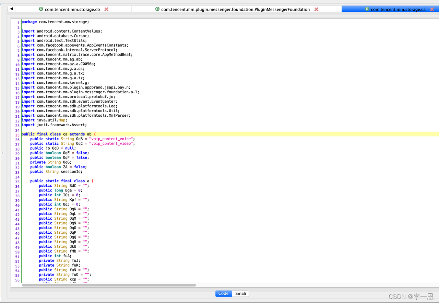Viewport: 439px width, 303px height.
Task: Click 'public static final class a' line
Action: pos(62,181)
